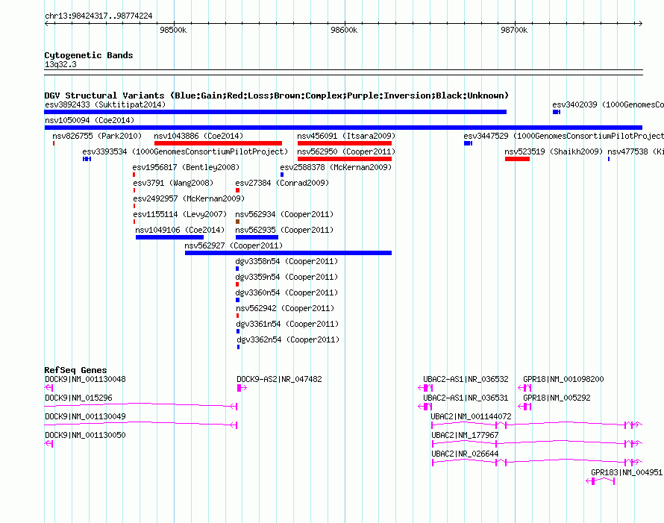The height and width of the screenshot is (523, 664).
Task: Click nsv456091 (Itsara2009) variant label
Action: pyautogui.click(x=346, y=136)
